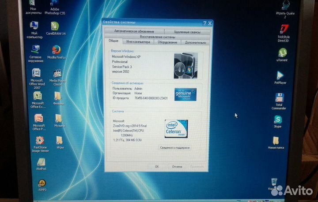Screen dimensions: 318x202
Task: Click the Total Commander floppy icon
Action: [279, 97]
